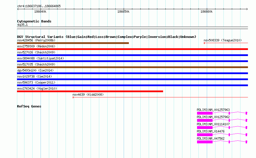Click the esv3894088 (Suktitipat2014) blue bar

click(x=132, y=61)
